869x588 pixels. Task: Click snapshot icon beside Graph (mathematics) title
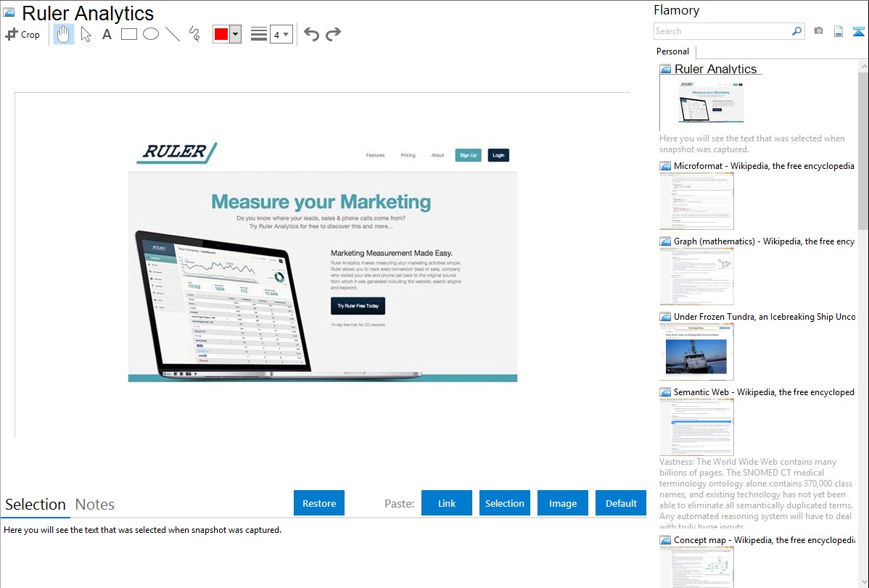[665, 241]
